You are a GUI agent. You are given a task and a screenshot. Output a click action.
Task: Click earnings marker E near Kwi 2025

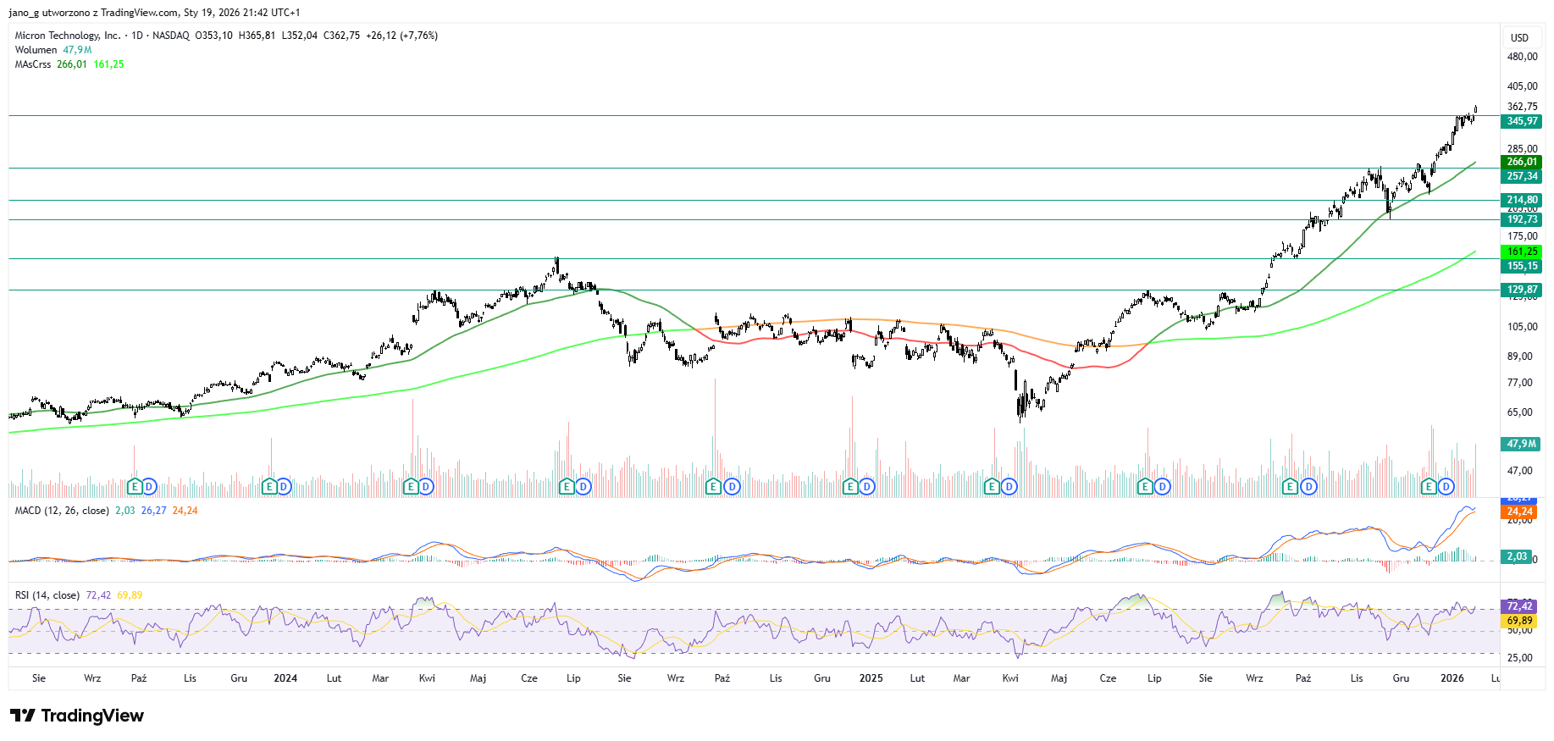[993, 486]
